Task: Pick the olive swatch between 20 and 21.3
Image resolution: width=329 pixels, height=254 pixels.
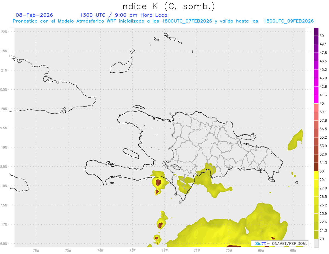Action: click(x=316, y=235)
